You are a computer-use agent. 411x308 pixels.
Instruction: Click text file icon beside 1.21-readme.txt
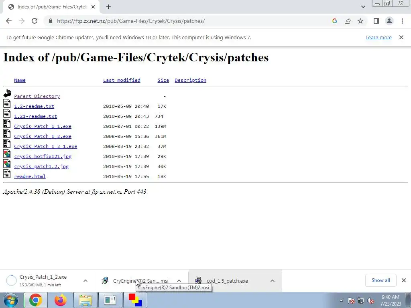coord(7,113)
